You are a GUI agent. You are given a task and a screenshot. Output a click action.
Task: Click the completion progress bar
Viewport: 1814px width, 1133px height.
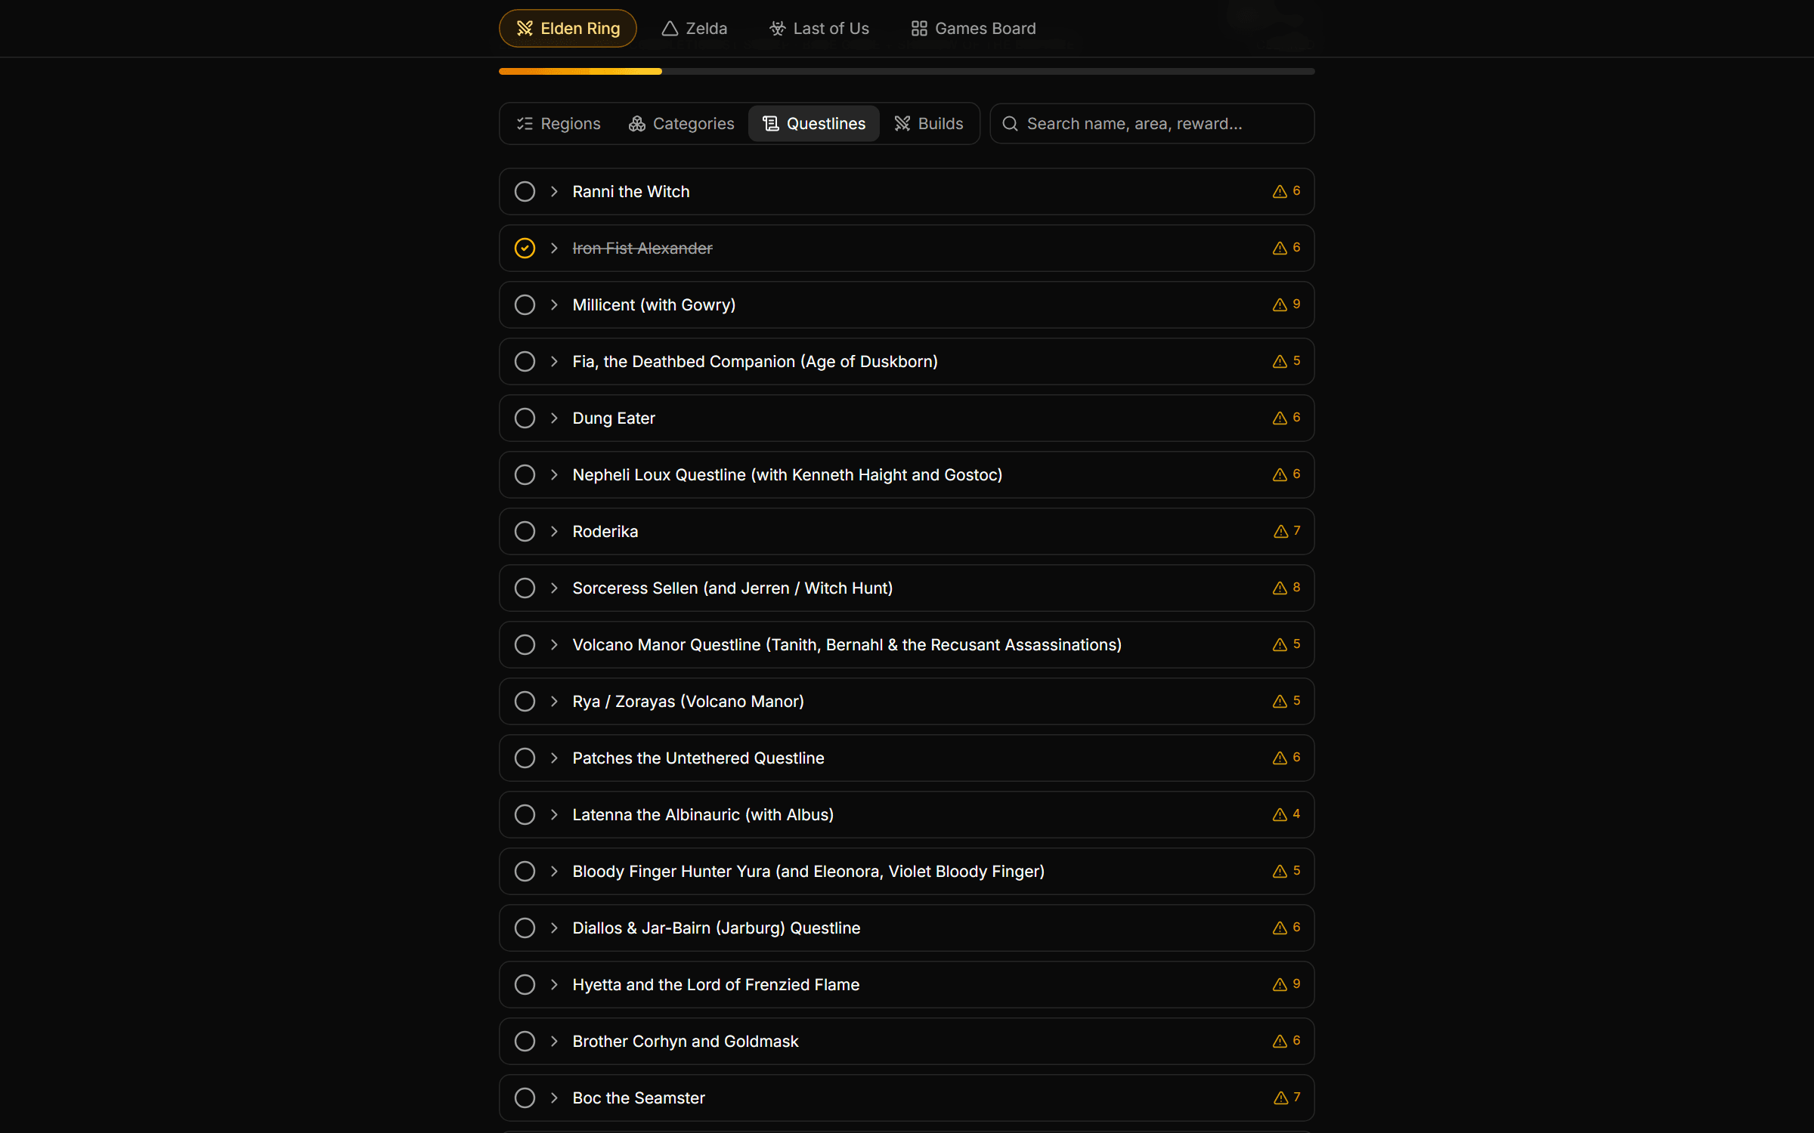pyautogui.click(x=907, y=72)
